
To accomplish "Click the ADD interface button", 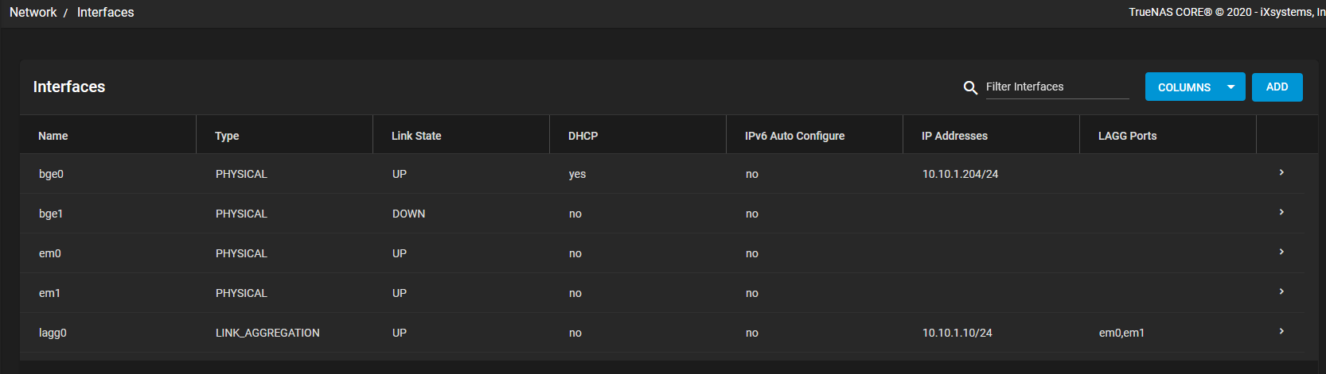I will click(x=1277, y=87).
